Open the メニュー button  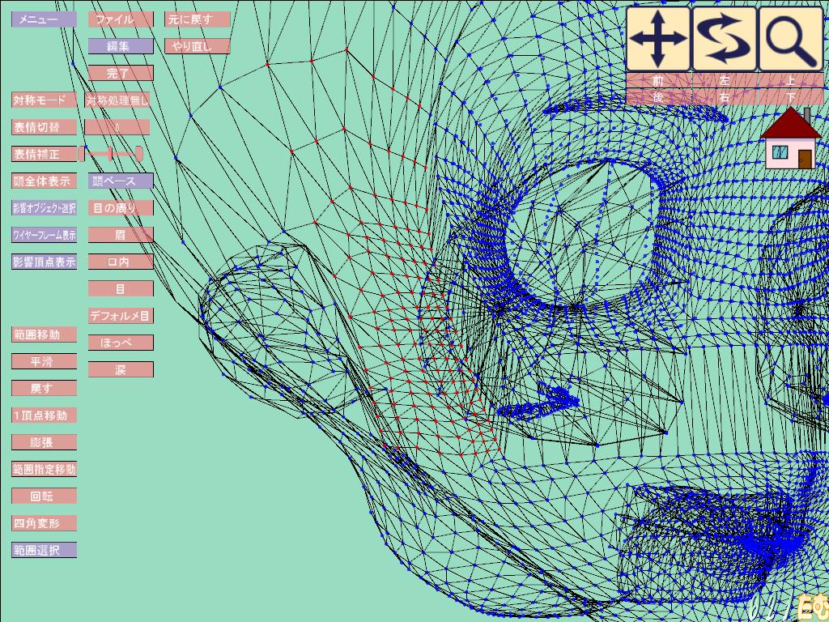click(x=44, y=19)
